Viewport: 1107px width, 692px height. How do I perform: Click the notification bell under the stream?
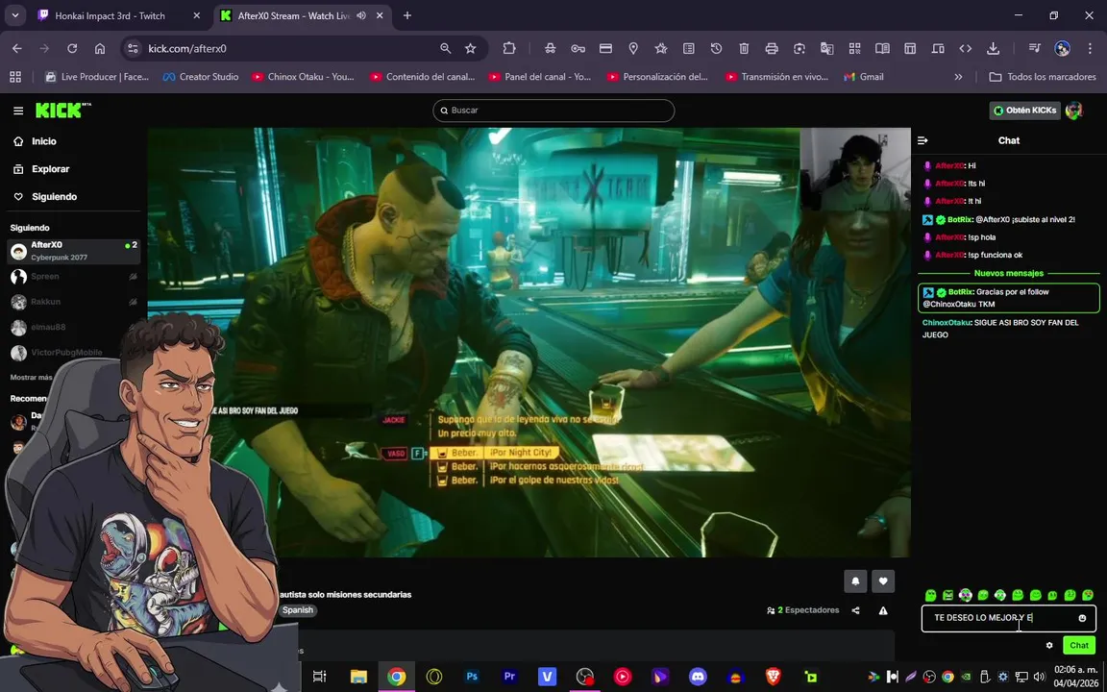point(855,581)
